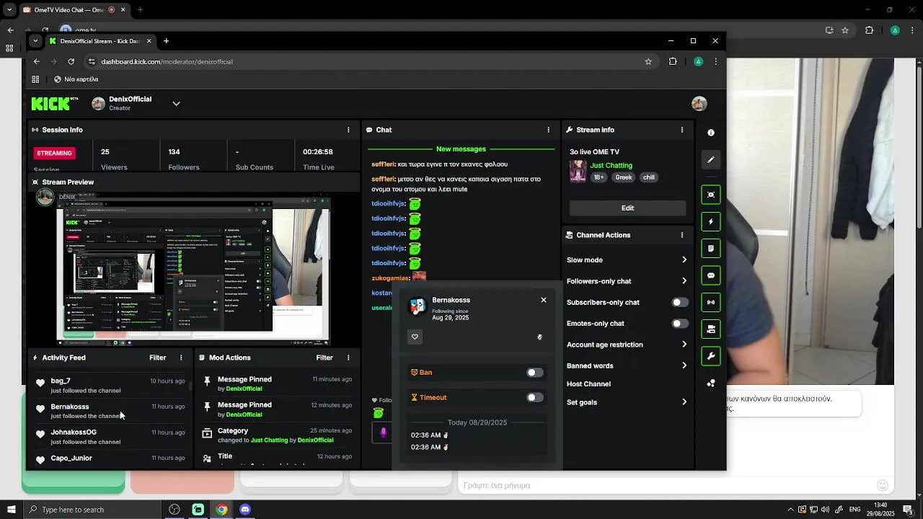The height and width of the screenshot is (519, 923).
Task: Open Channel Actions panel three-dot menu
Action: tap(682, 235)
